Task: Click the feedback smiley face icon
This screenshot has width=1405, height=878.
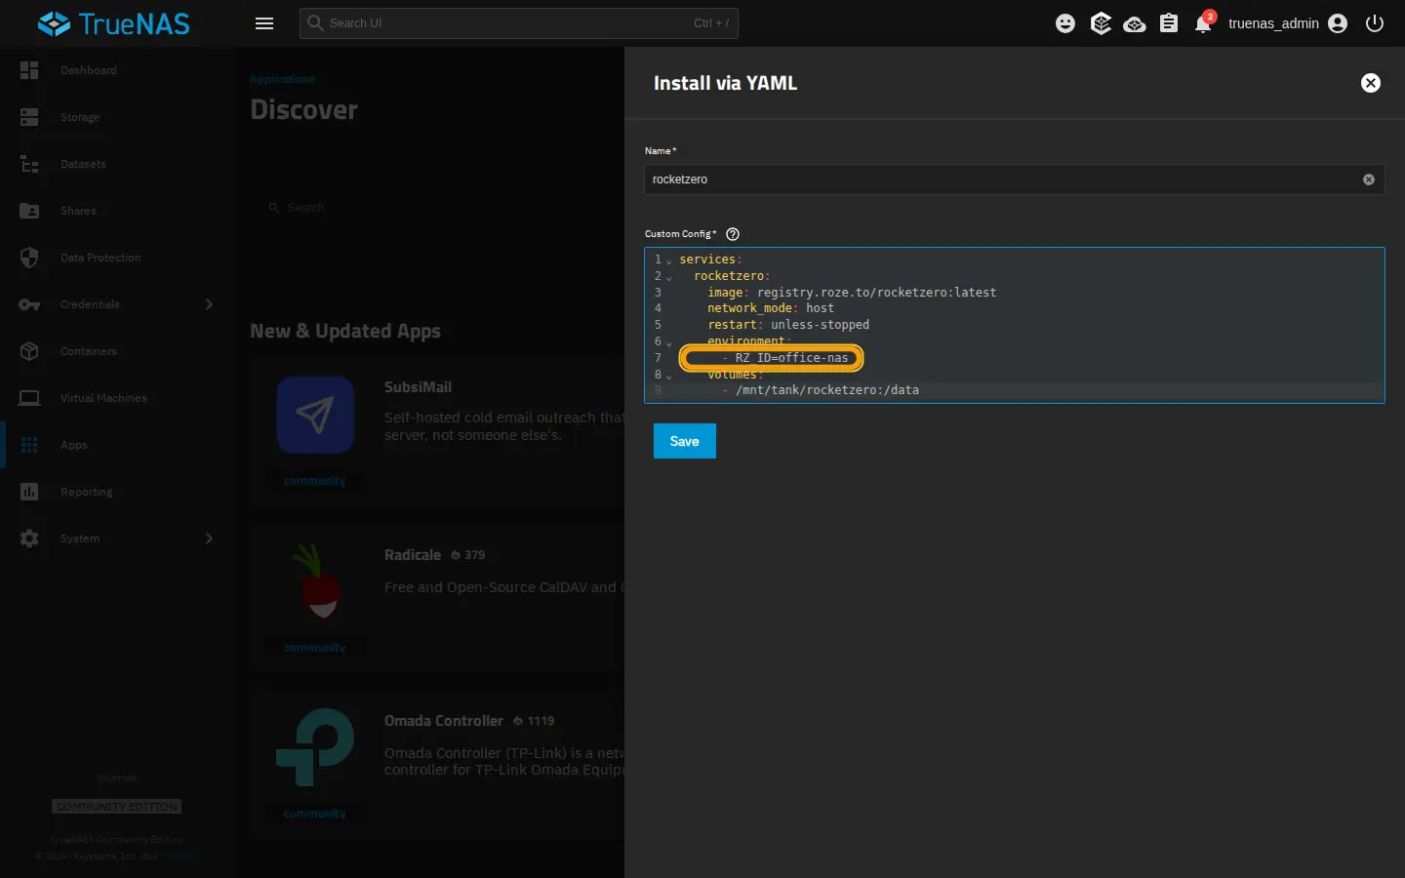Action: [1065, 23]
